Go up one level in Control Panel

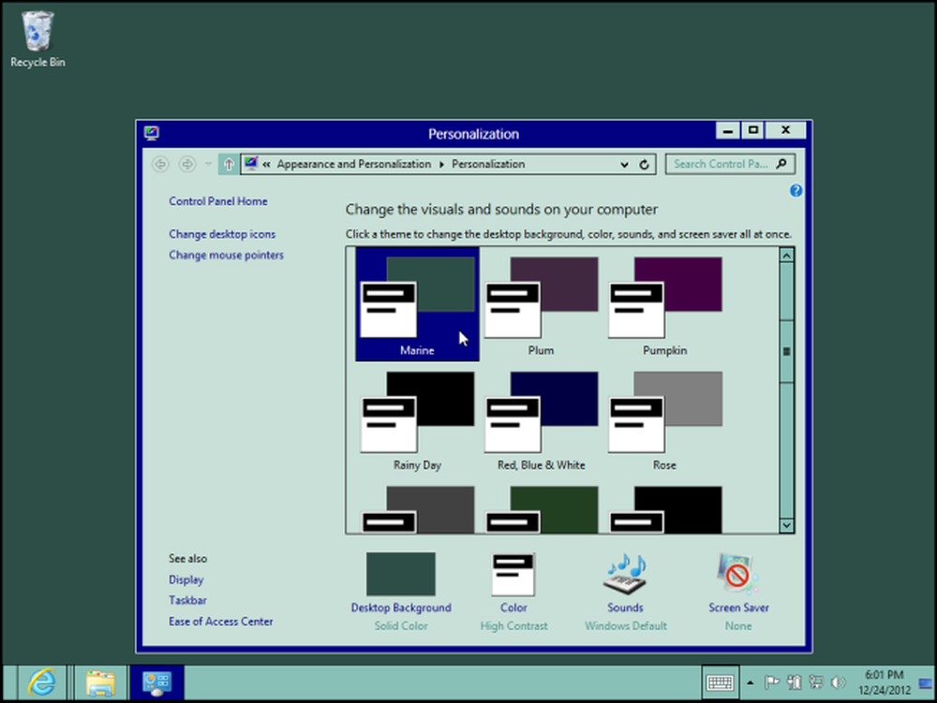[x=229, y=164]
